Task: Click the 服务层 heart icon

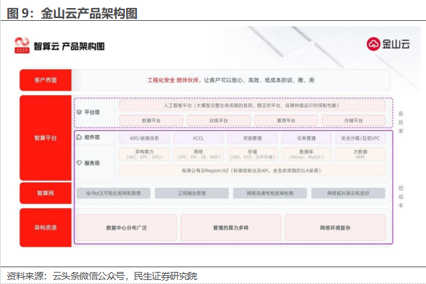Action: click(x=79, y=162)
